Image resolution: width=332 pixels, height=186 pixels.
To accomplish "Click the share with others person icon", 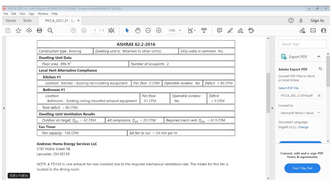I will [x=324, y=31].
